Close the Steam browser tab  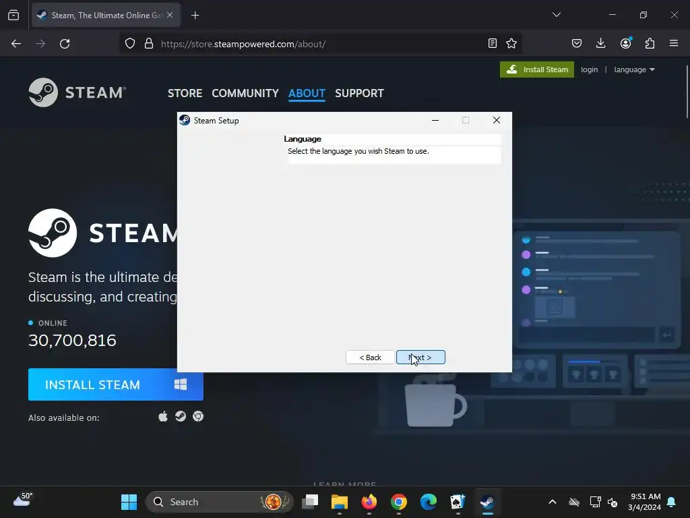point(170,15)
